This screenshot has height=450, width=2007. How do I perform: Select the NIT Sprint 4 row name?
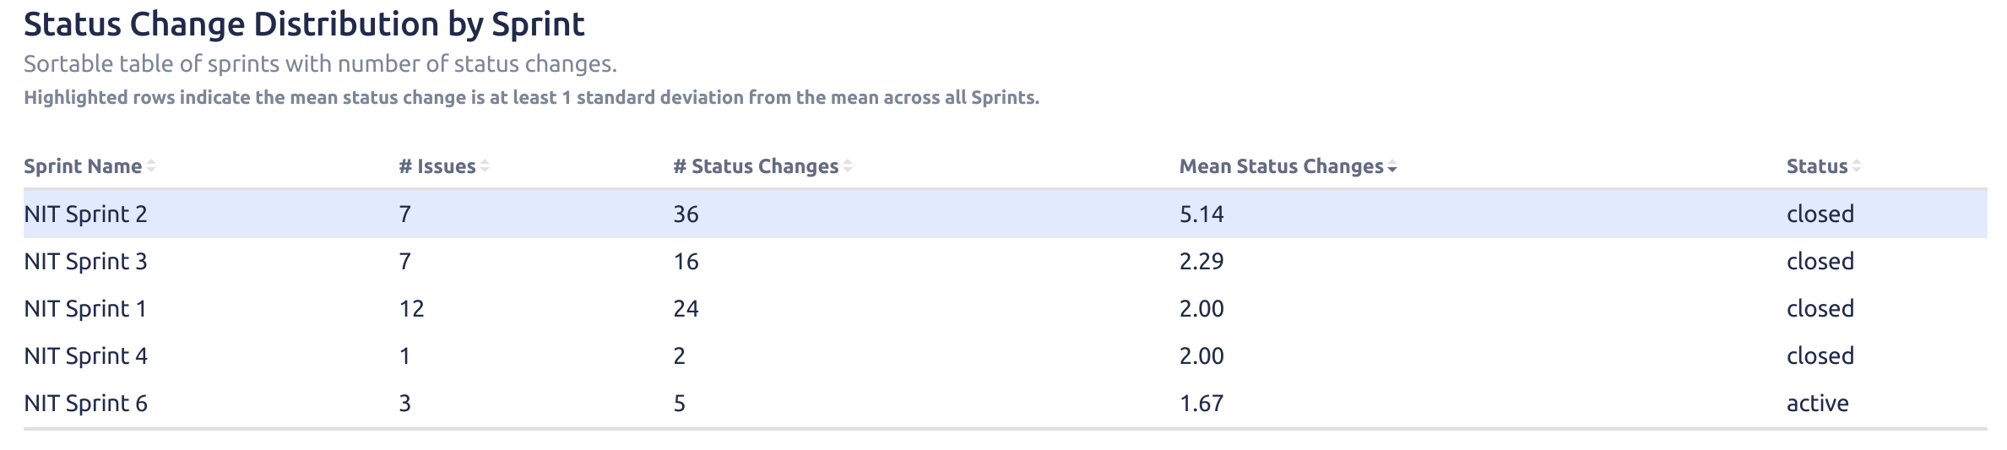[85, 356]
